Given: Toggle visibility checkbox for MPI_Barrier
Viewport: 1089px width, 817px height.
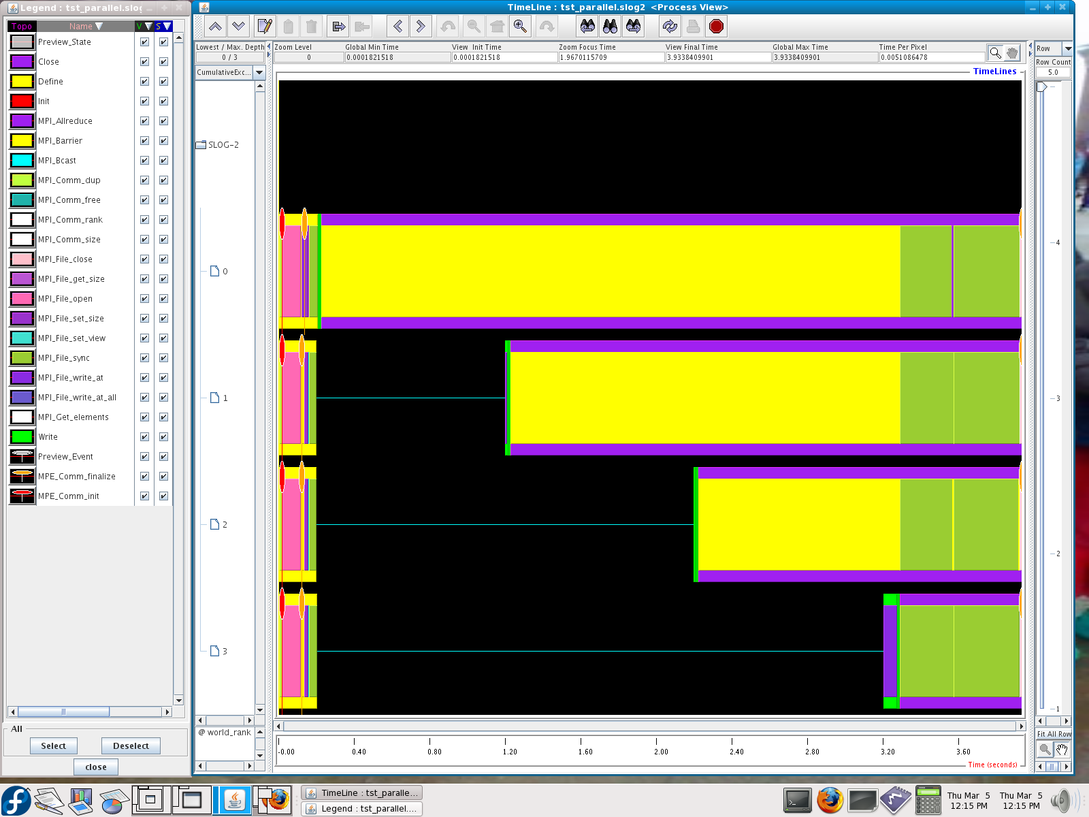Looking at the screenshot, I should [144, 140].
